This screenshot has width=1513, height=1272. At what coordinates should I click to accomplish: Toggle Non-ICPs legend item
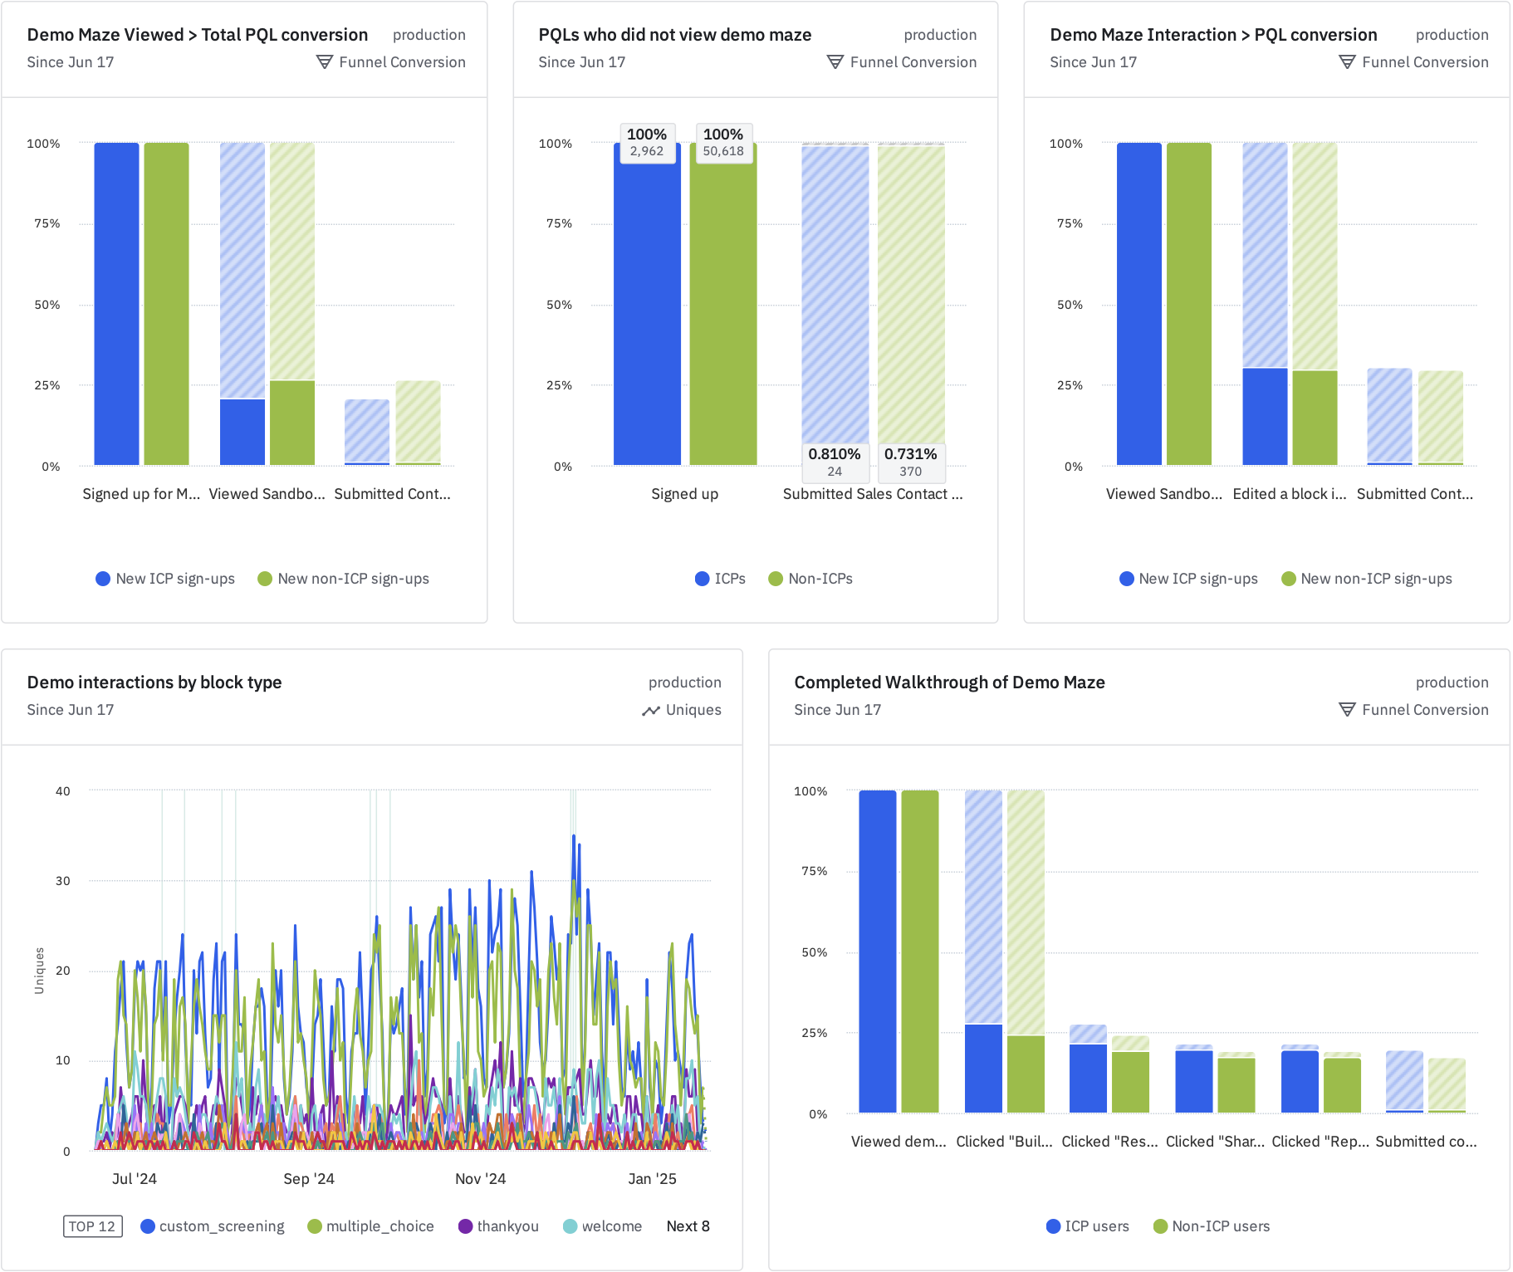click(x=810, y=579)
